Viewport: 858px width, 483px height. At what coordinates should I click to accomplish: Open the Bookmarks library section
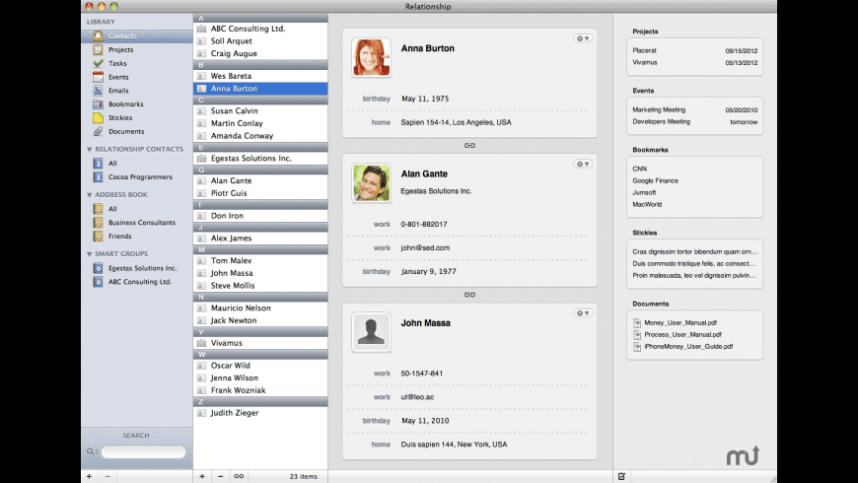click(124, 103)
